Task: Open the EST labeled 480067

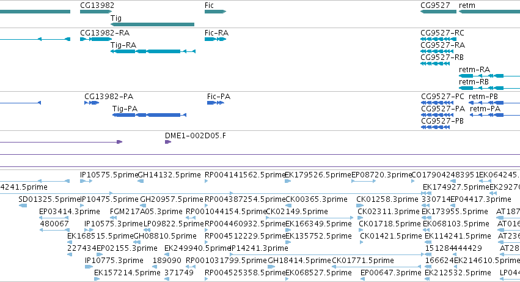Action: (55, 230)
